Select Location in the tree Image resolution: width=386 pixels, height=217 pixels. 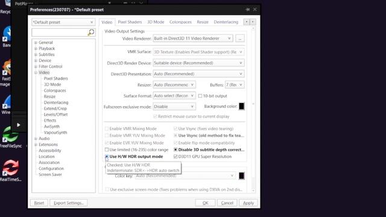[x=46, y=157]
